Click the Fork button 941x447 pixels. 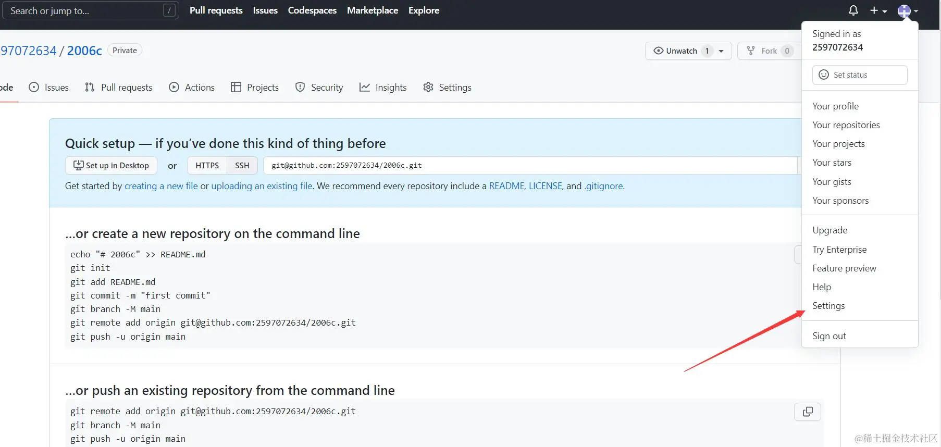click(769, 51)
